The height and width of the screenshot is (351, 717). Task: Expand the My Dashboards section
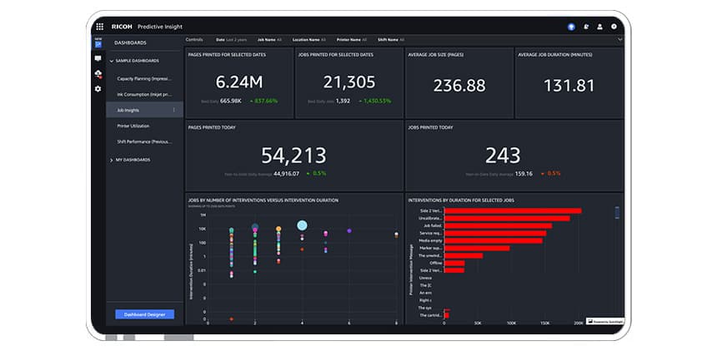point(112,160)
